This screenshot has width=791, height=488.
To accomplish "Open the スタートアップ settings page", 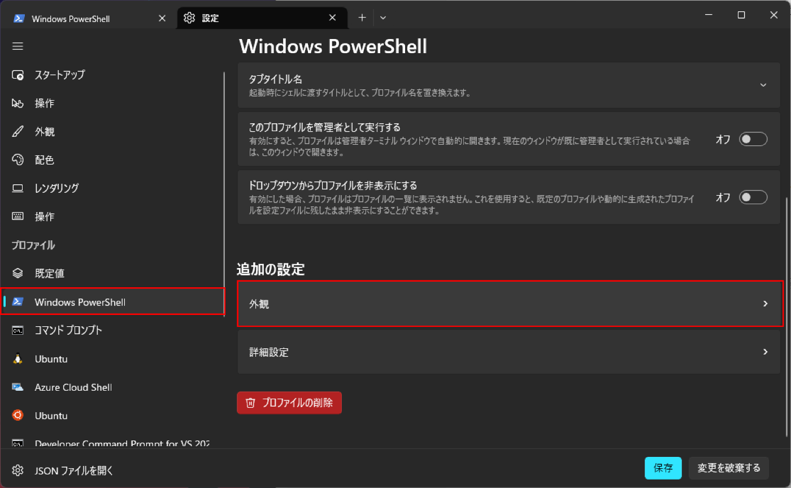I will (x=112, y=75).
